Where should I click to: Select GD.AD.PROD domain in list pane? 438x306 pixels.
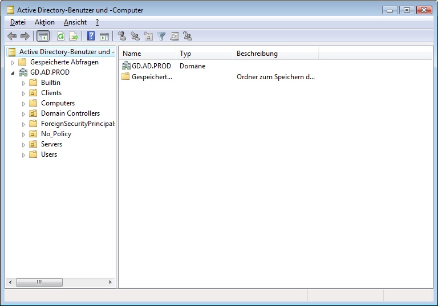(151, 66)
